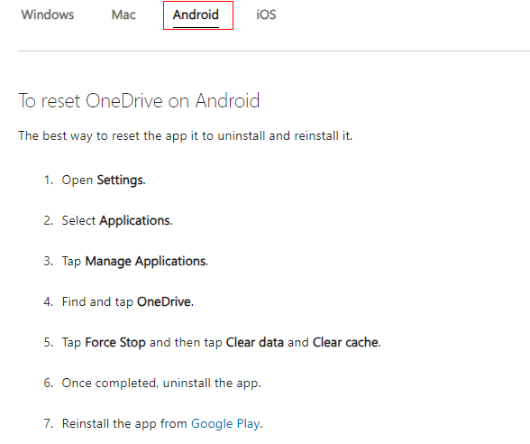Click step 'Tap Manage Applications.'
This screenshot has width=530, height=444.
pos(135,261)
